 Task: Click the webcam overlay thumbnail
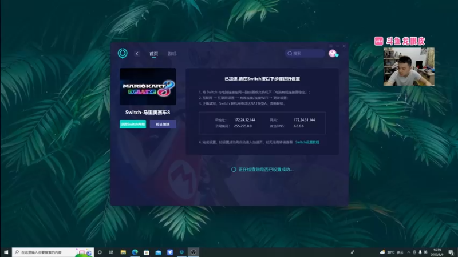click(409, 67)
